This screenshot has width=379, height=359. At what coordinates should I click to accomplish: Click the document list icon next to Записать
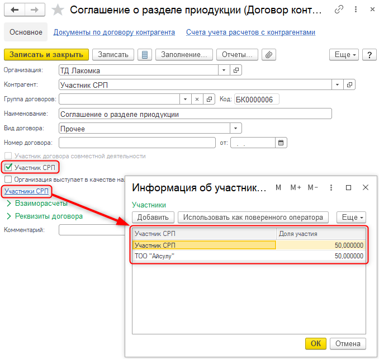point(145,55)
